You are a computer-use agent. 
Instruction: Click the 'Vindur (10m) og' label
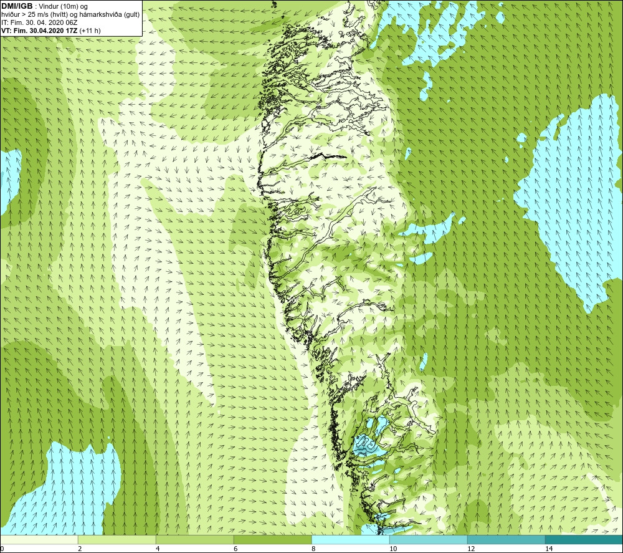(x=64, y=6)
